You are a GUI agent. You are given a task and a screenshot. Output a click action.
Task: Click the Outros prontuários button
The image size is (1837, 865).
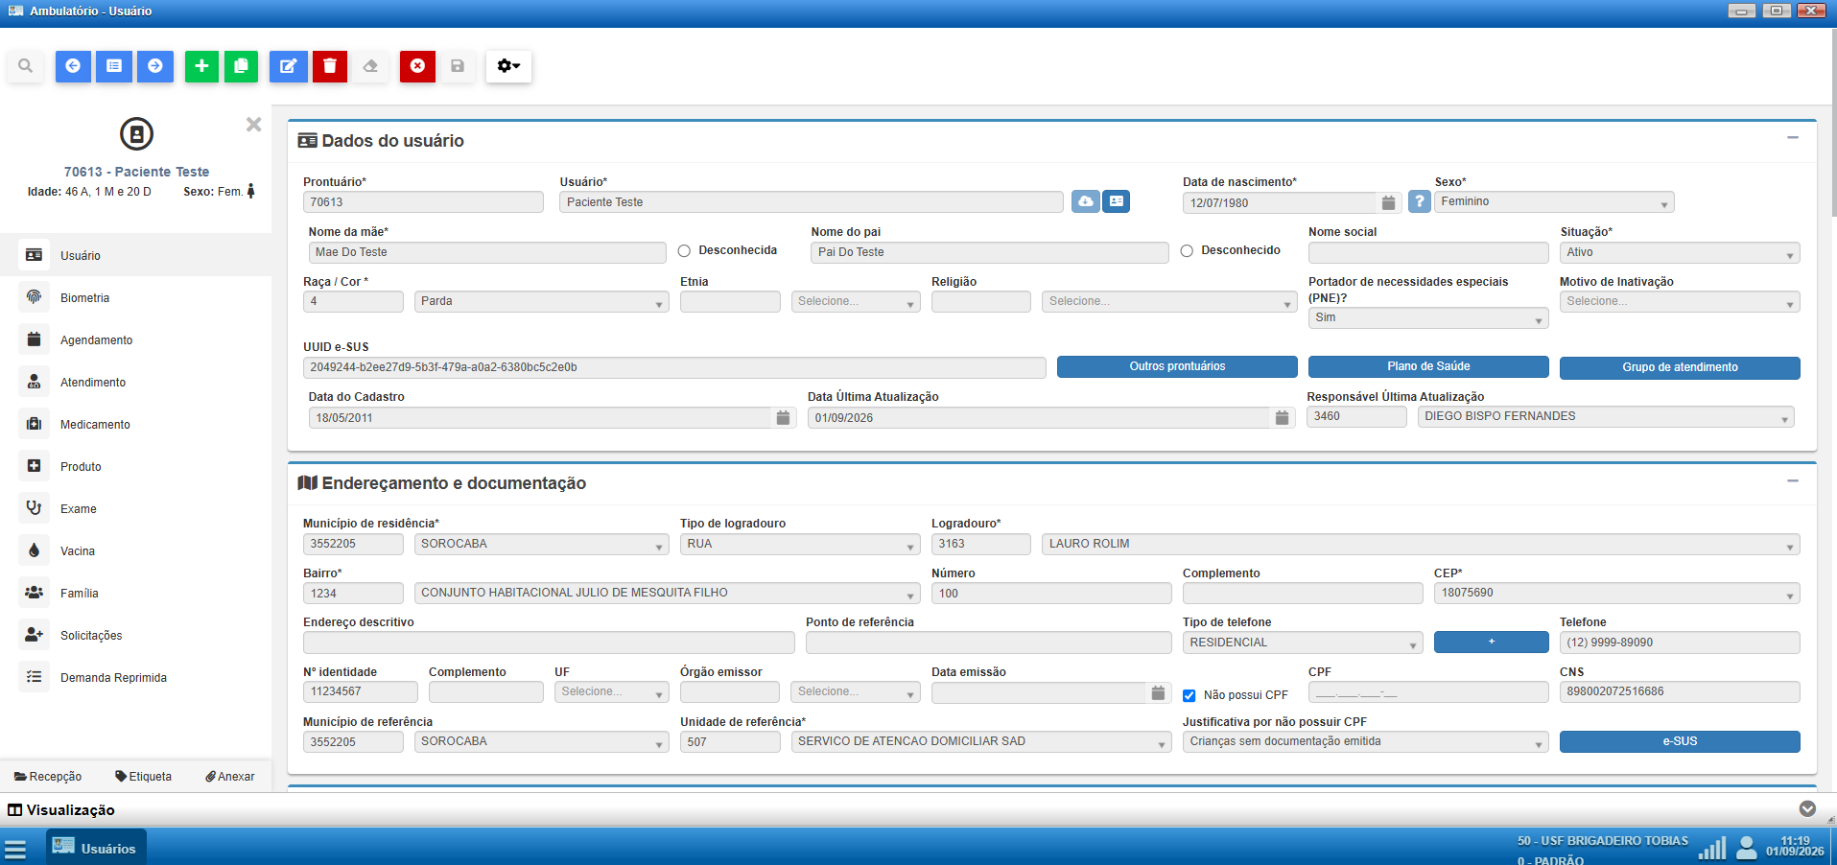pyautogui.click(x=1177, y=366)
